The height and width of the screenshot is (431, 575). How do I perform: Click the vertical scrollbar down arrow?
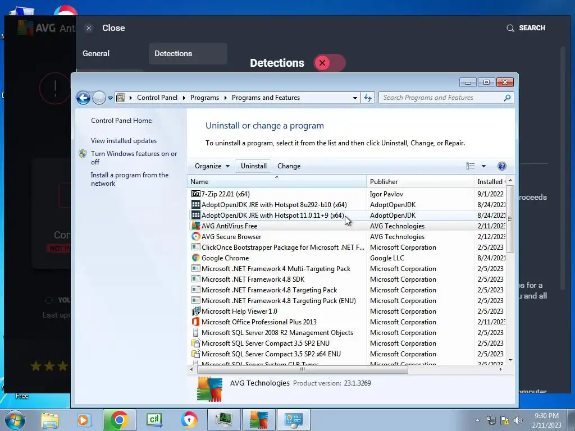tap(510, 361)
